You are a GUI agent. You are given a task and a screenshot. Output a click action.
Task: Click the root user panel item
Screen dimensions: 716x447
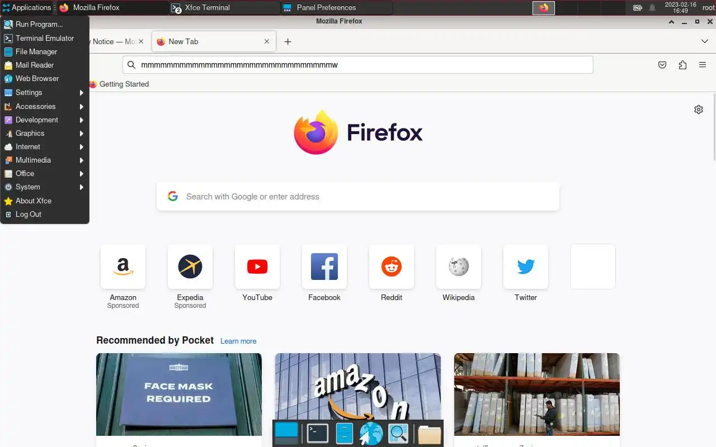(708, 8)
